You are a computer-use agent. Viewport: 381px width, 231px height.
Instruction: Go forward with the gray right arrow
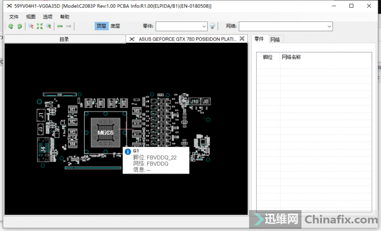tap(69, 26)
